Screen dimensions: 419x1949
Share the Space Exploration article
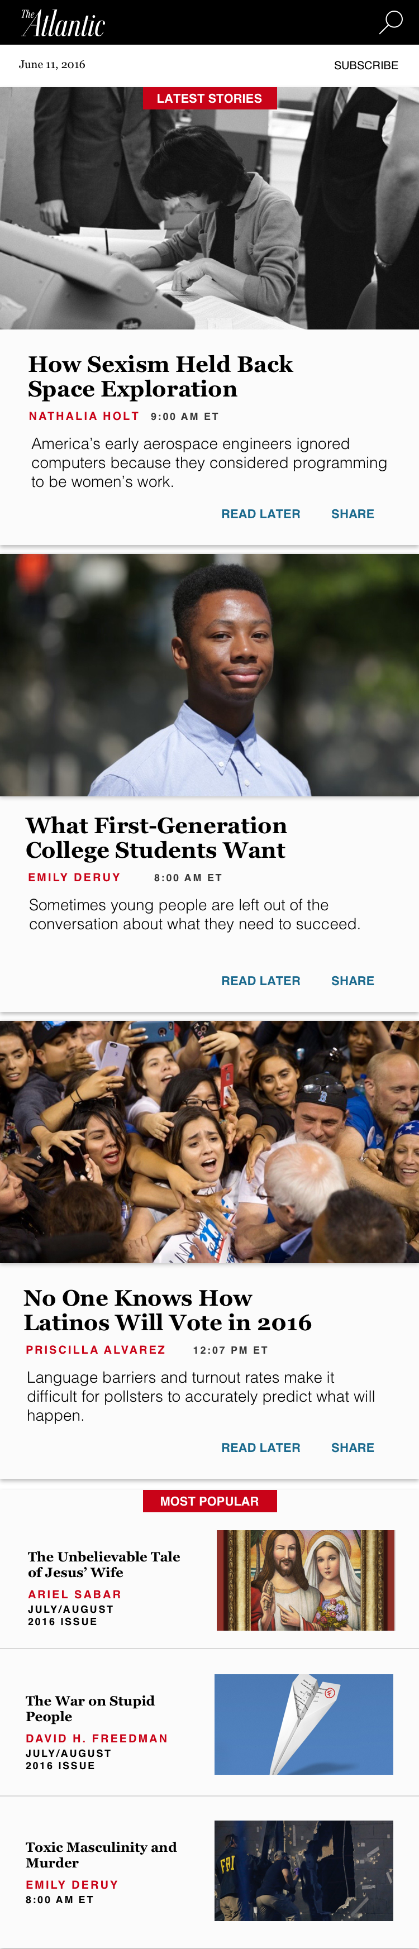tap(353, 514)
